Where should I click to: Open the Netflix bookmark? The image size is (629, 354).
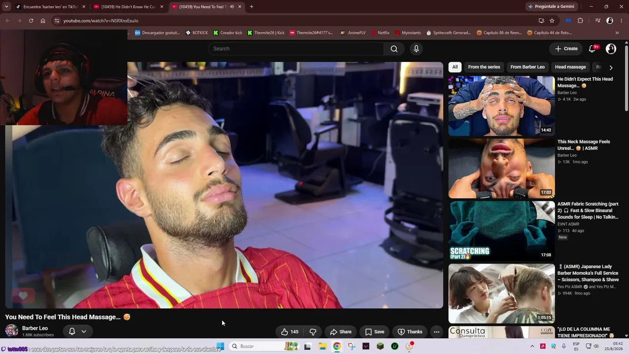(379, 33)
